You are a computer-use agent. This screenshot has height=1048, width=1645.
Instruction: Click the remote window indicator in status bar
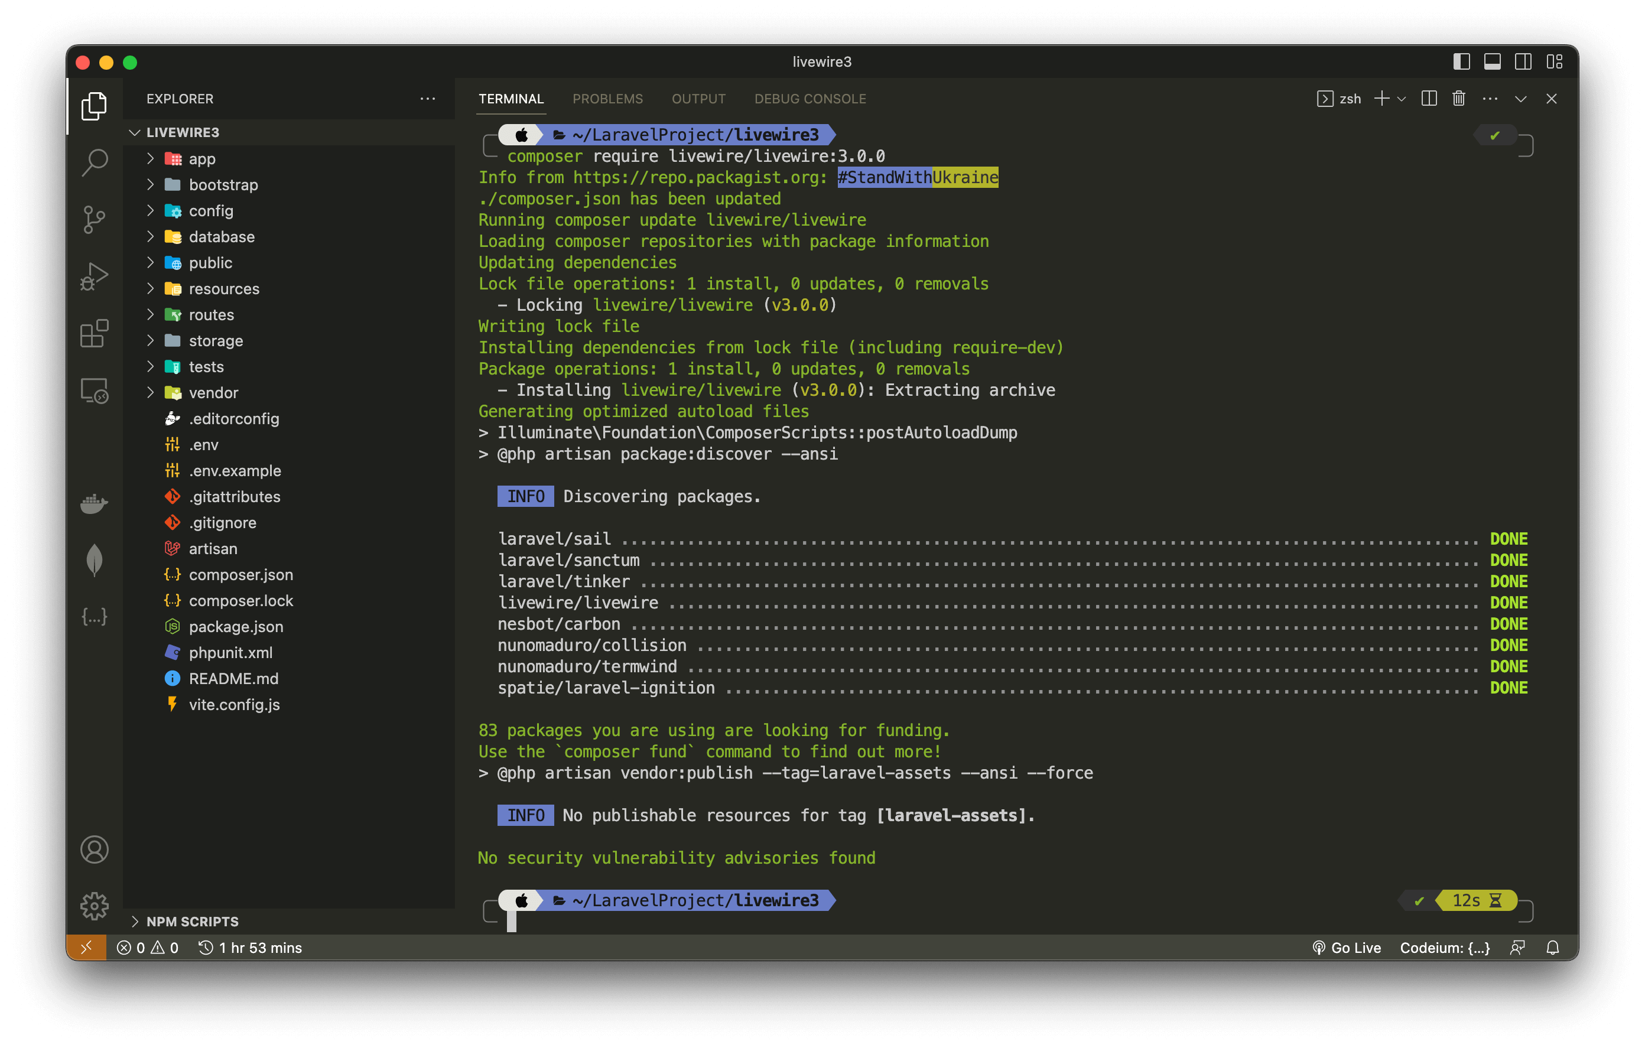click(86, 948)
